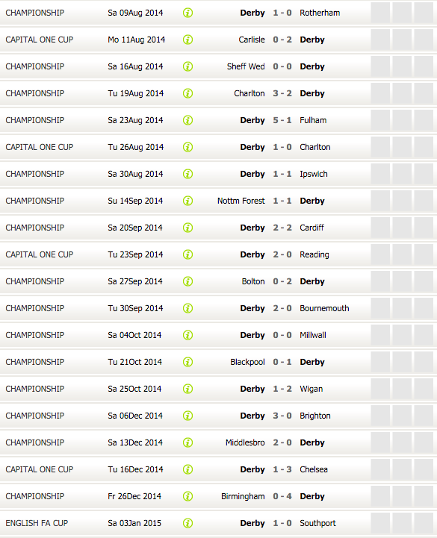
Task: Open info icon for Blackpool vs Derby
Action: tap(187, 362)
